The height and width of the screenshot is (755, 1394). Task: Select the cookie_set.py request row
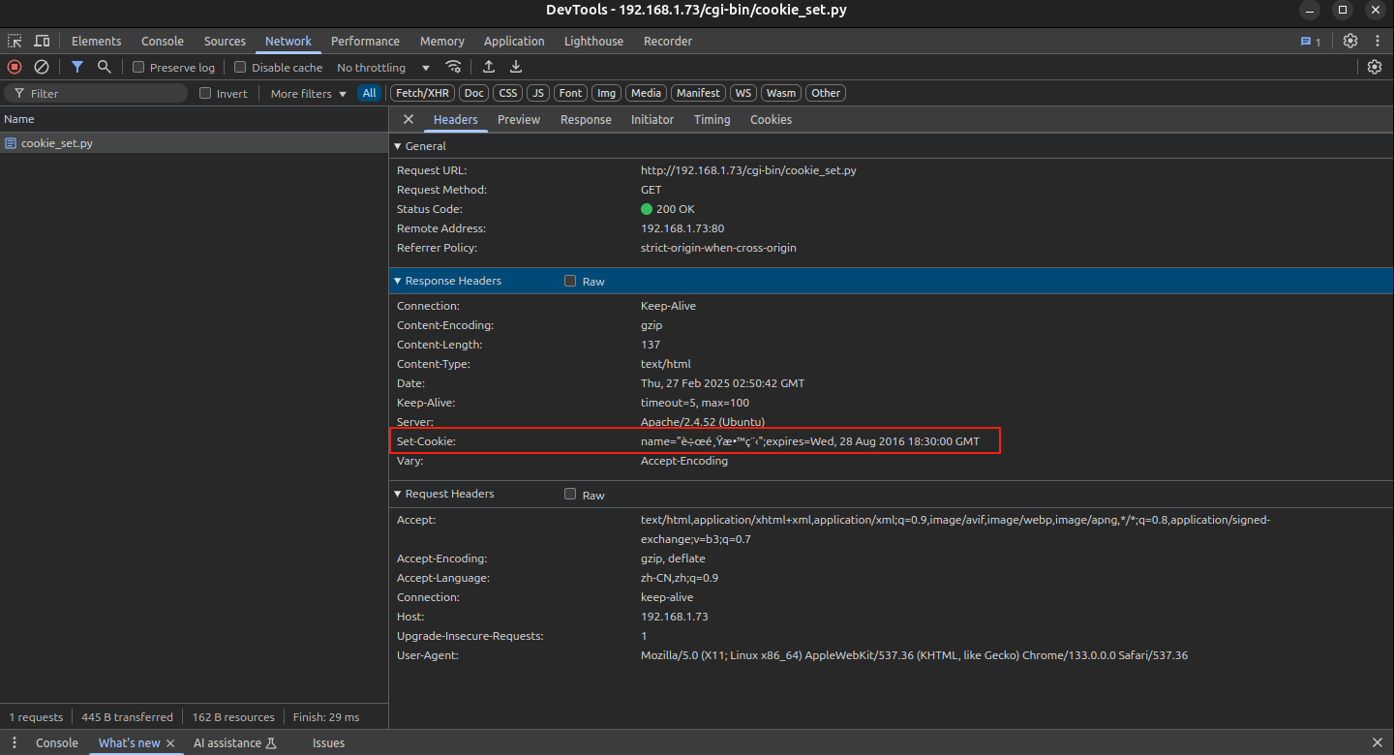[x=57, y=143]
